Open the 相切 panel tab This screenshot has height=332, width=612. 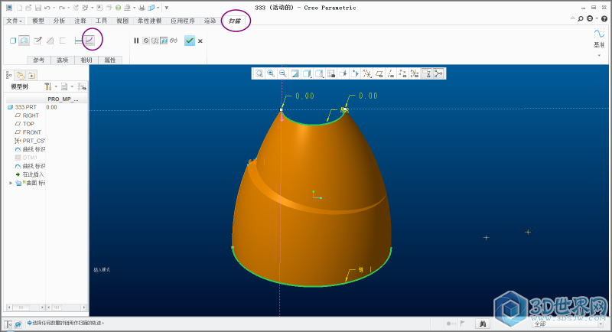point(86,60)
